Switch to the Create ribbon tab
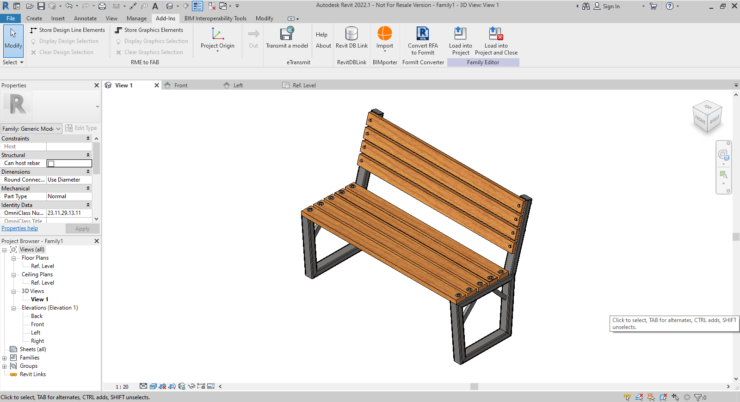 pos(34,18)
